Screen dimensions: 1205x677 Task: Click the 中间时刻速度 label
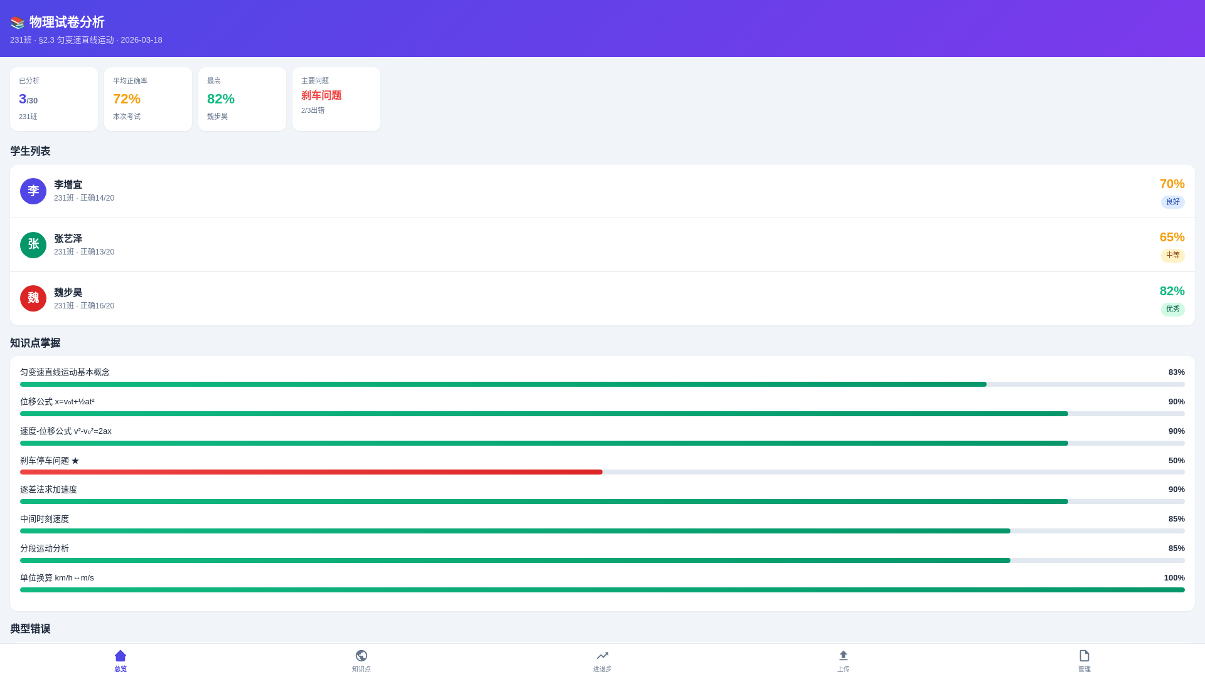(x=45, y=519)
